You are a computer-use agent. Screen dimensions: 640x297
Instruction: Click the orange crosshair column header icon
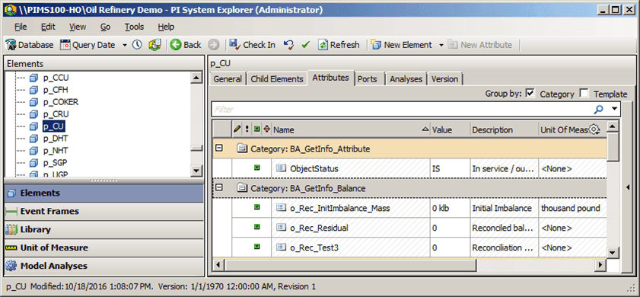[x=267, y=129]
